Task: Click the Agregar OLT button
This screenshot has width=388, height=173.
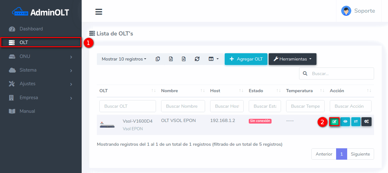Action: point(246,59)
